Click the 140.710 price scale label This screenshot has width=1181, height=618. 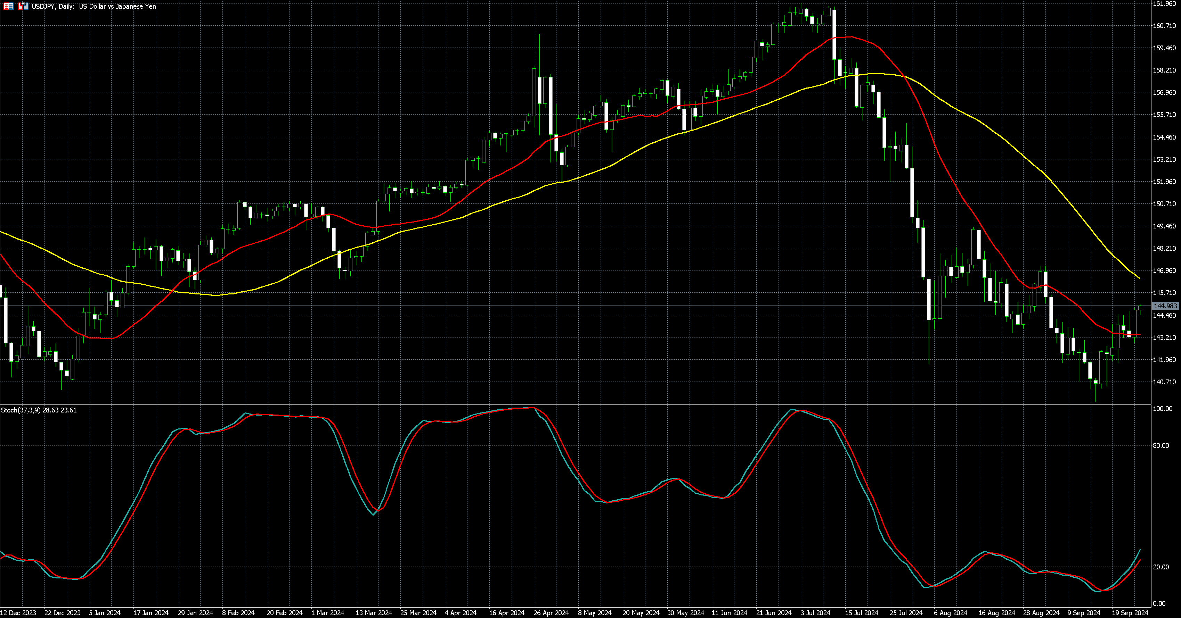coord(1165,382)
